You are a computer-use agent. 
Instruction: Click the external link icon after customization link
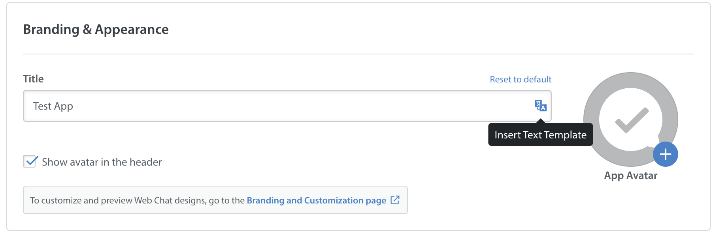395,200
